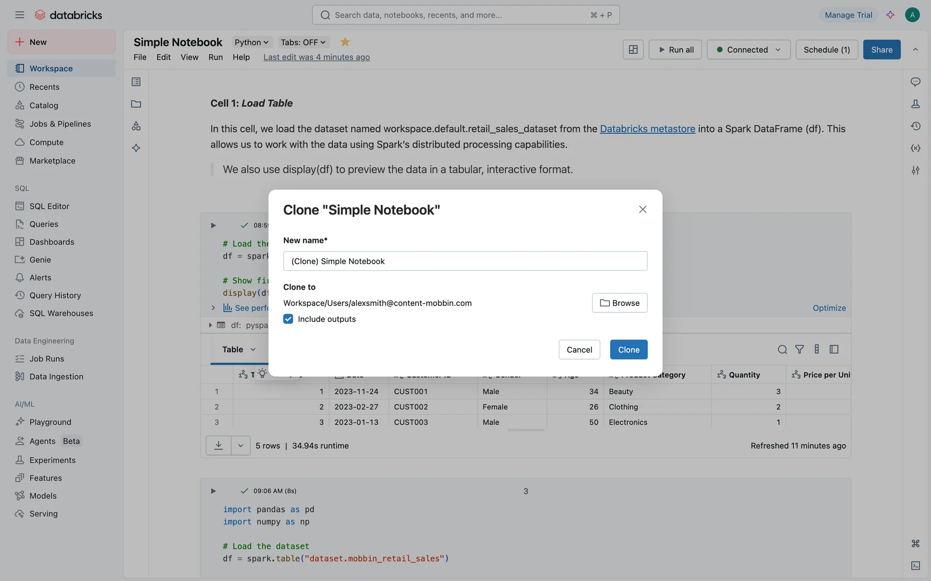This screenshot has height=581, width=931.
Task: Expand the download options arrow
Action: [241, 445]
